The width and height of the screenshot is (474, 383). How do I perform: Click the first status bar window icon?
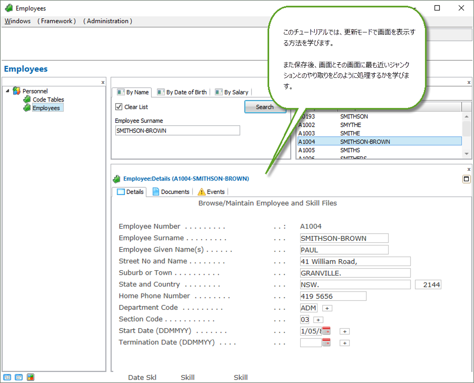coord(7,377)
